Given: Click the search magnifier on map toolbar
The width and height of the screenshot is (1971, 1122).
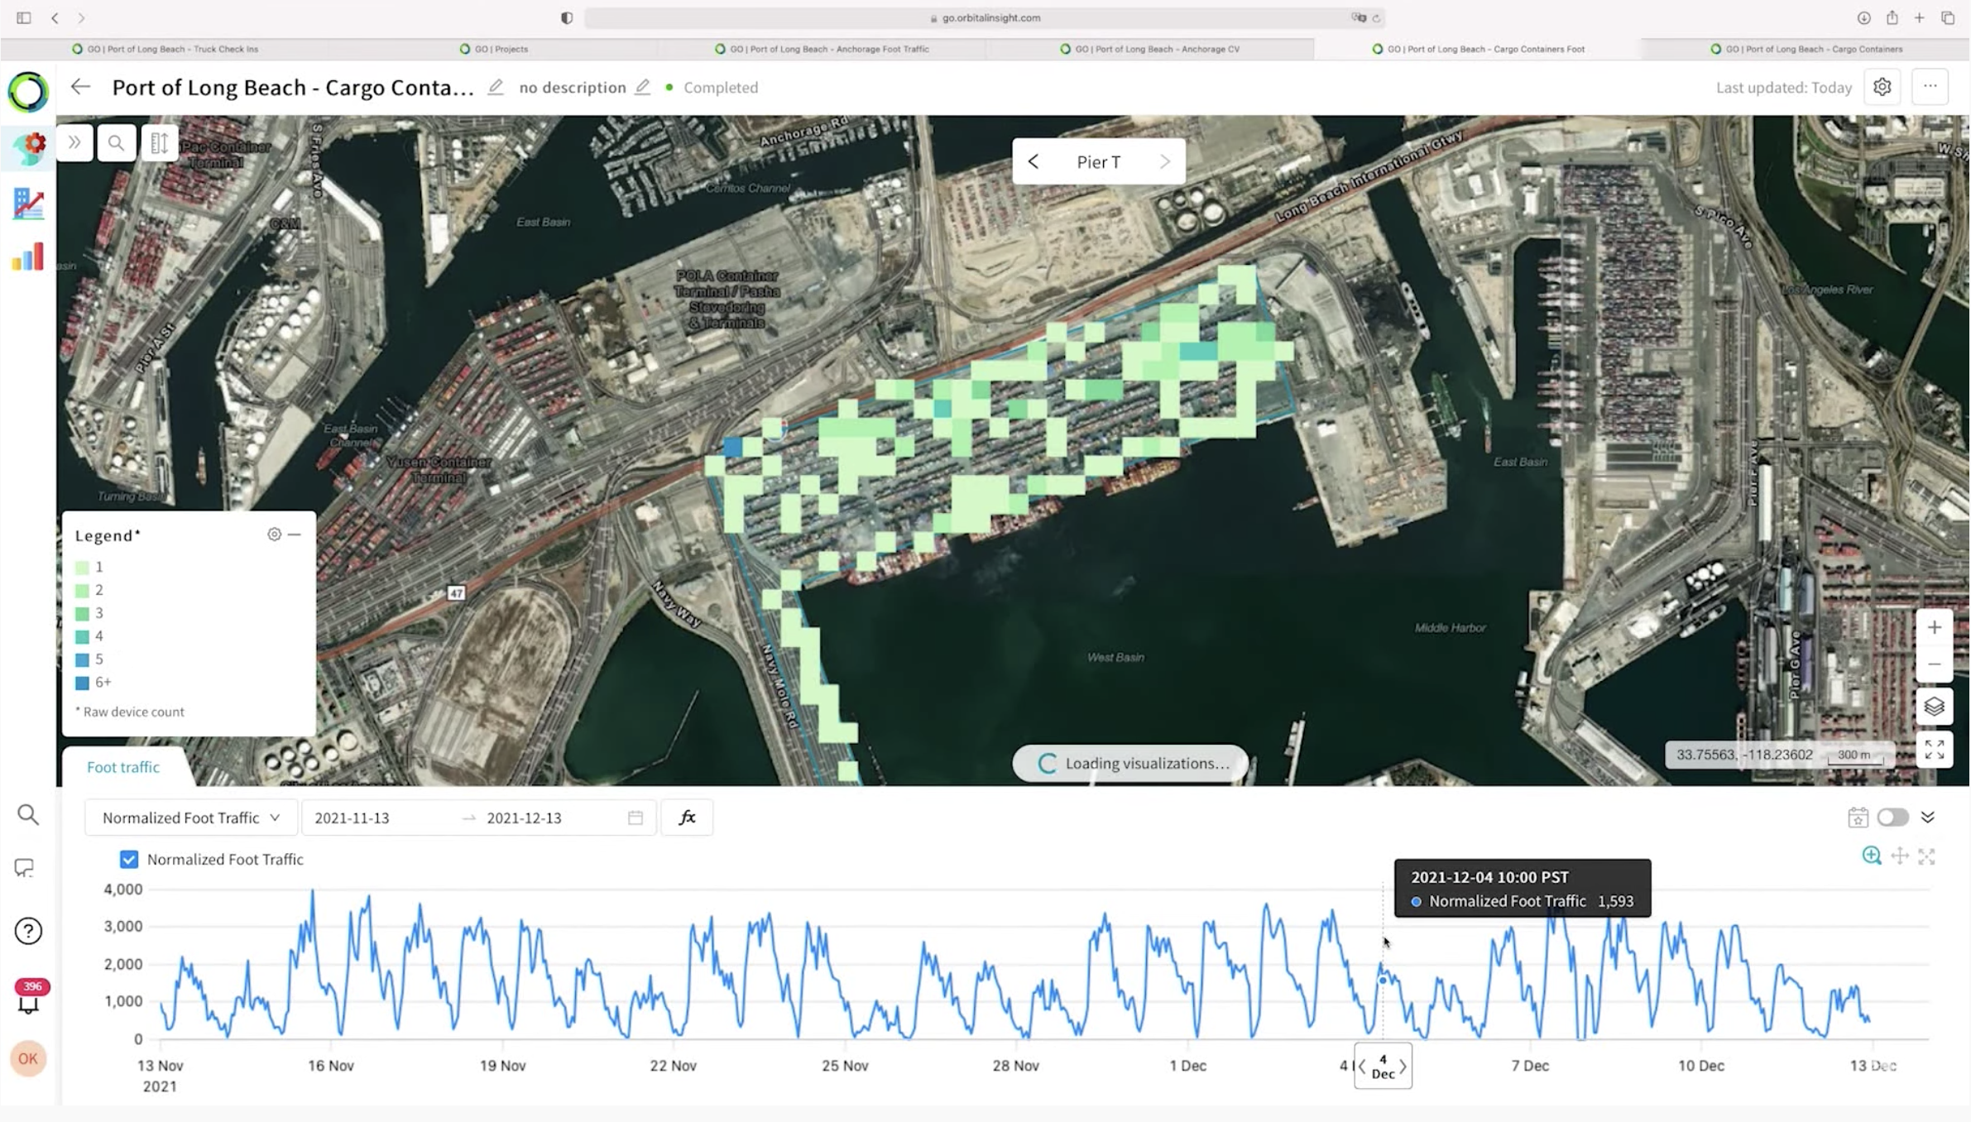Looking at the screenshot, I should pos(117,142).
